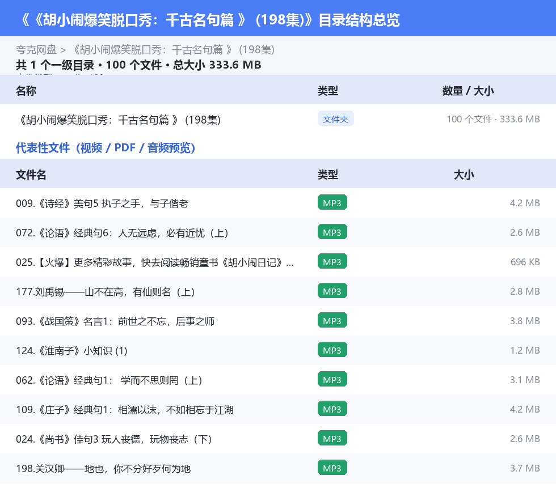This screenshot has width=556, height=501.
Task: Select the 1.2 MB size value
Action: [x=525, y=350]
